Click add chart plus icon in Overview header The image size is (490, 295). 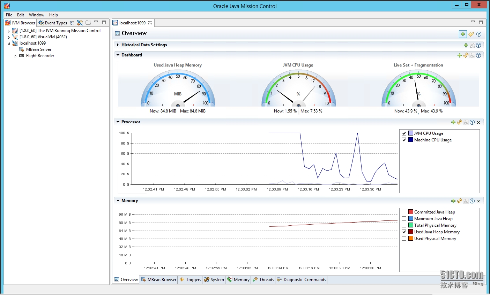(x=463, y=34)
